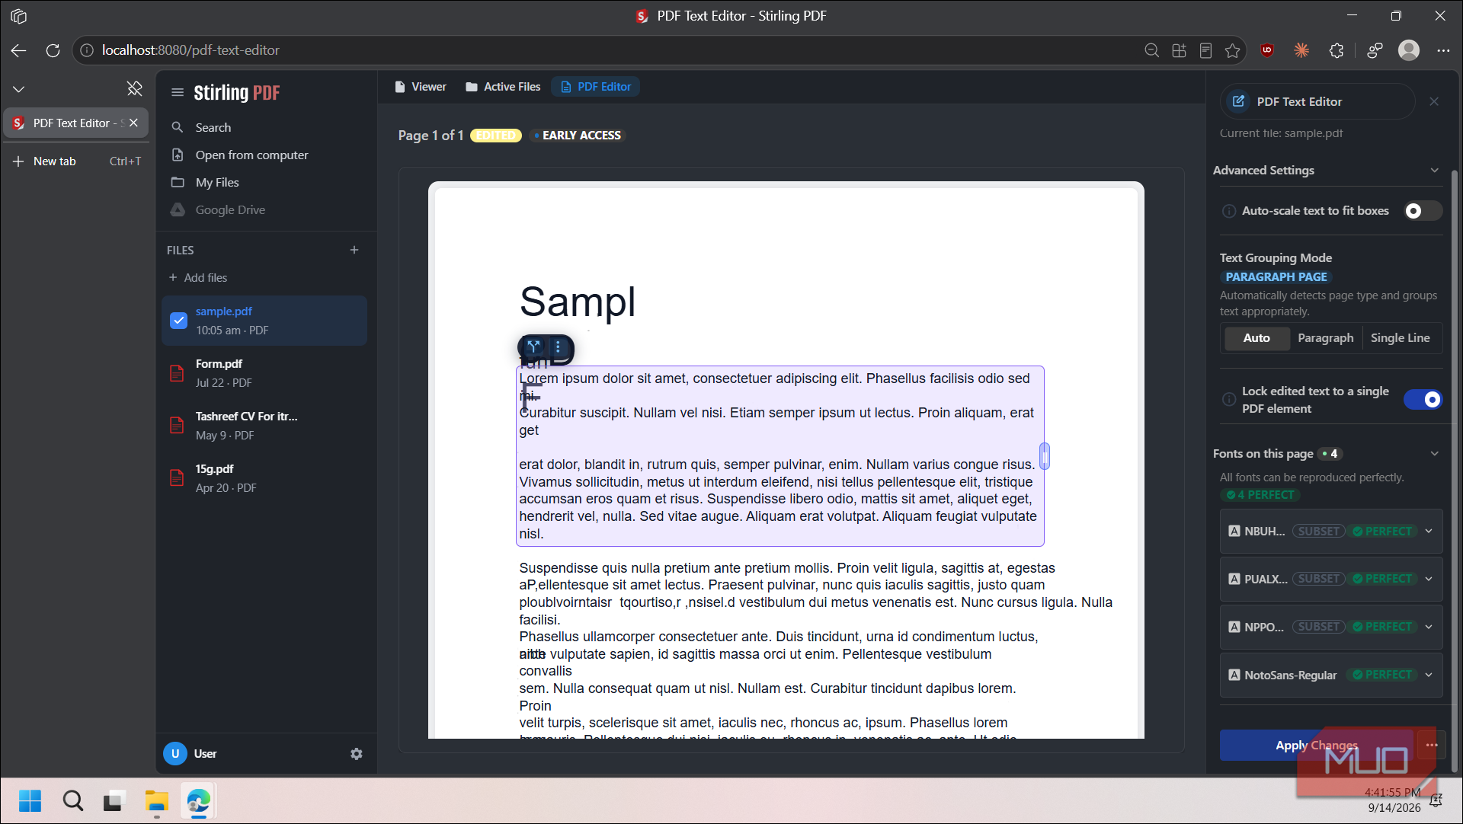
Task: Click the User avatar icon
Action: coord(175,754)
